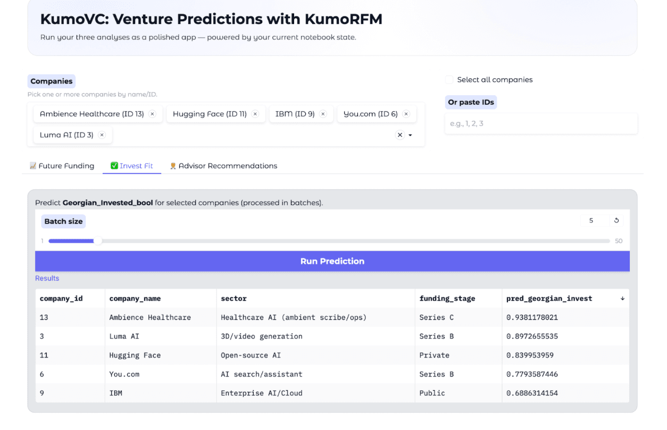Open the Future Funding tab
The image size is (667, 430).
click(62, 166)
